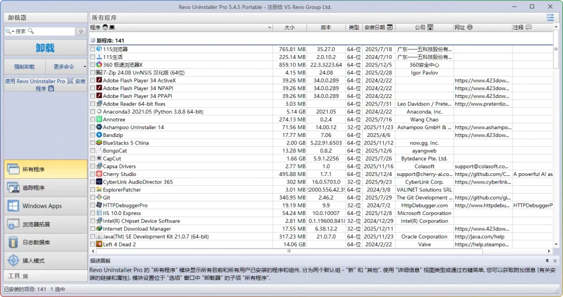The image size is (563, 297).
Task: Open the Windows Apps module
Action: (46, 206)
